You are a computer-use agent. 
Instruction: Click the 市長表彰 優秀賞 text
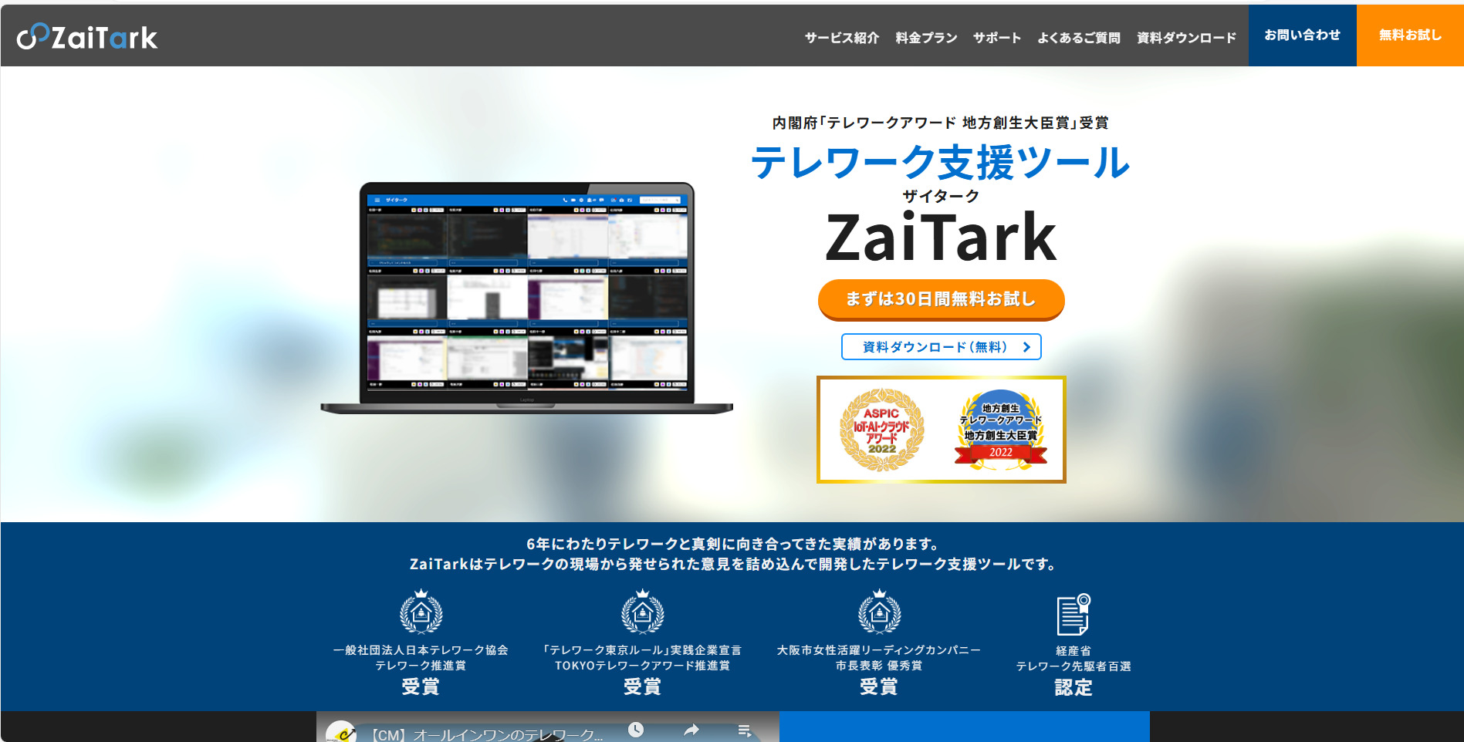(x=879, y=666)
